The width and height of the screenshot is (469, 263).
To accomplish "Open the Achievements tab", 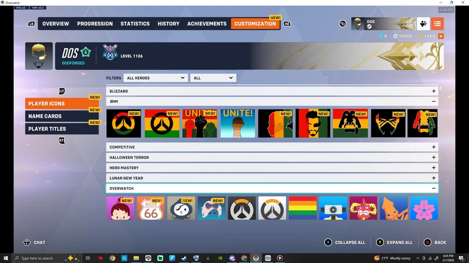I will [207, 23].
